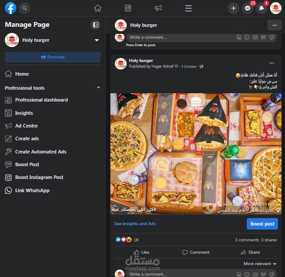Screen dimensions: 285x277
Task: Open the Pages activity icon in top bar
Action: [128, 8]
